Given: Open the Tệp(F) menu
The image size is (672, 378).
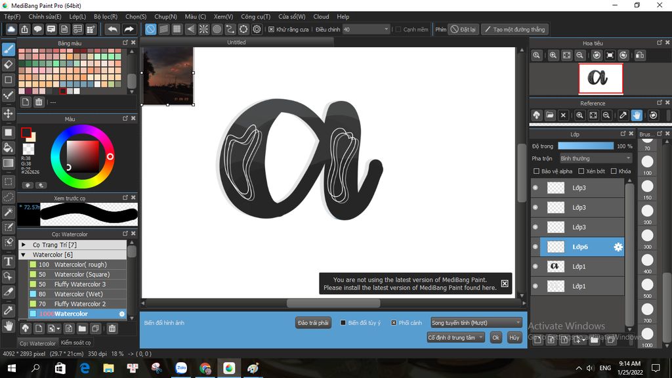Looking at the screenshot, I should 12,16.
